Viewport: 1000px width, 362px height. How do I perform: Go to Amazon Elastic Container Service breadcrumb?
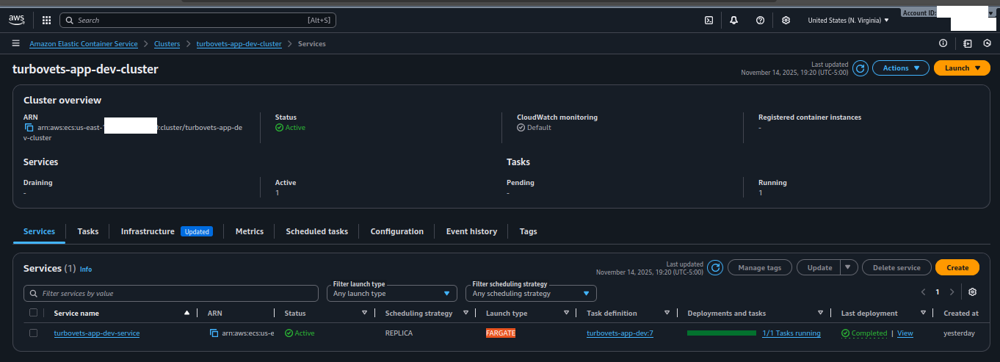[x=84, y=44]
